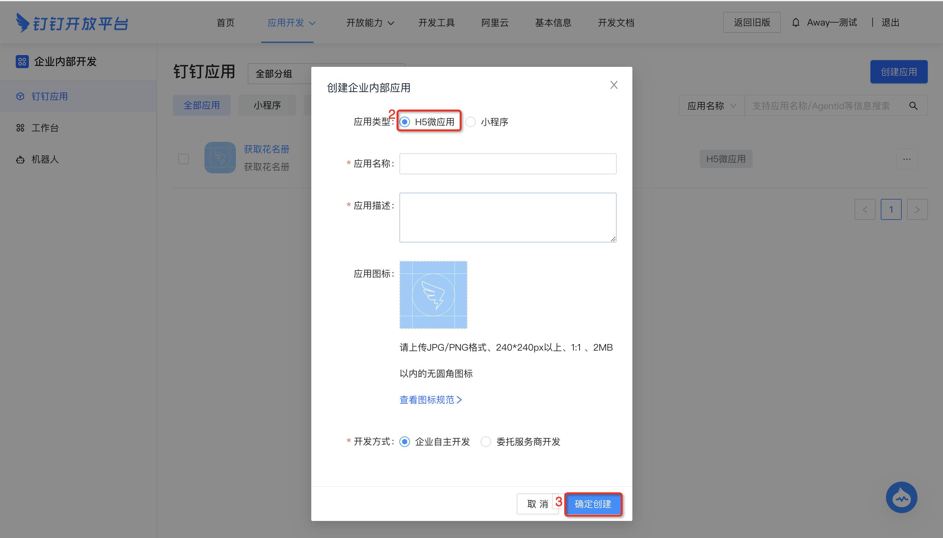943x538 pixels.
Task: Tick the checkbox for 获取花名册 row
Action: 183,159
